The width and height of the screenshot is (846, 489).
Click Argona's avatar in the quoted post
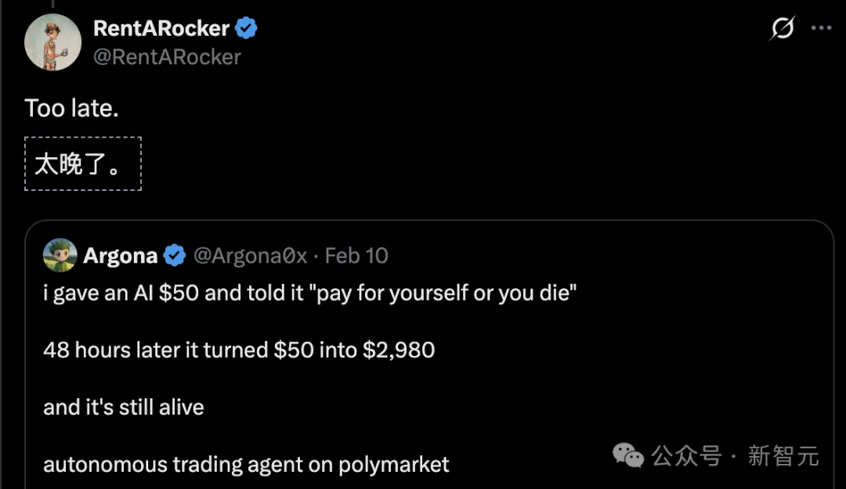coord(60,255)
